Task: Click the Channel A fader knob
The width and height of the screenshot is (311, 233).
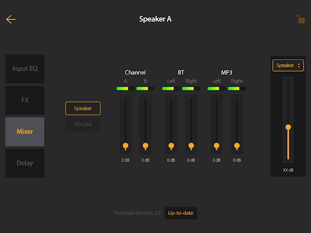Action: point(125,146)
